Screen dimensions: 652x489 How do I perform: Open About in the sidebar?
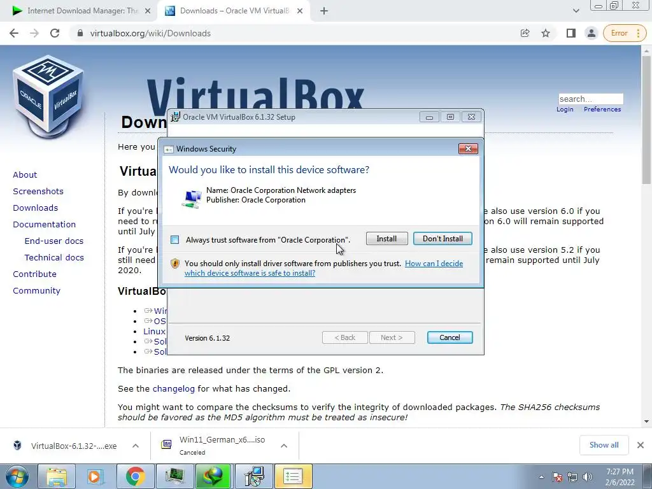coord(25,174)
